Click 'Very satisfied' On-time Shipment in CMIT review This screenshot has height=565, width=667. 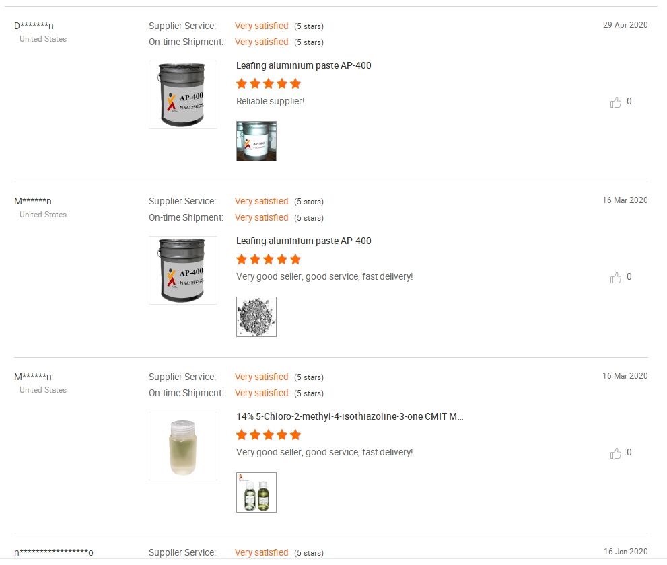point(261,393)
